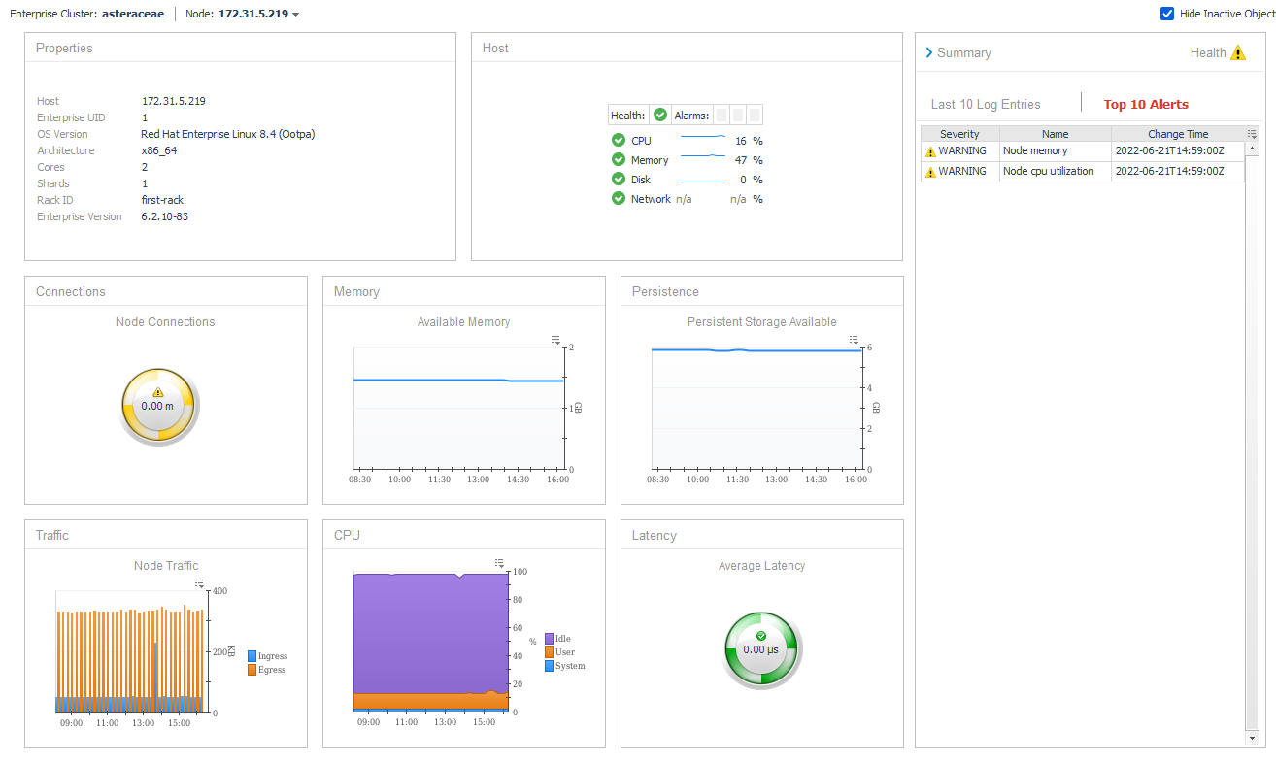Select the Enterprise Version 6.2.10-83 value
Viewport: 1276px width, 762px height.
(x=165, y=216)
